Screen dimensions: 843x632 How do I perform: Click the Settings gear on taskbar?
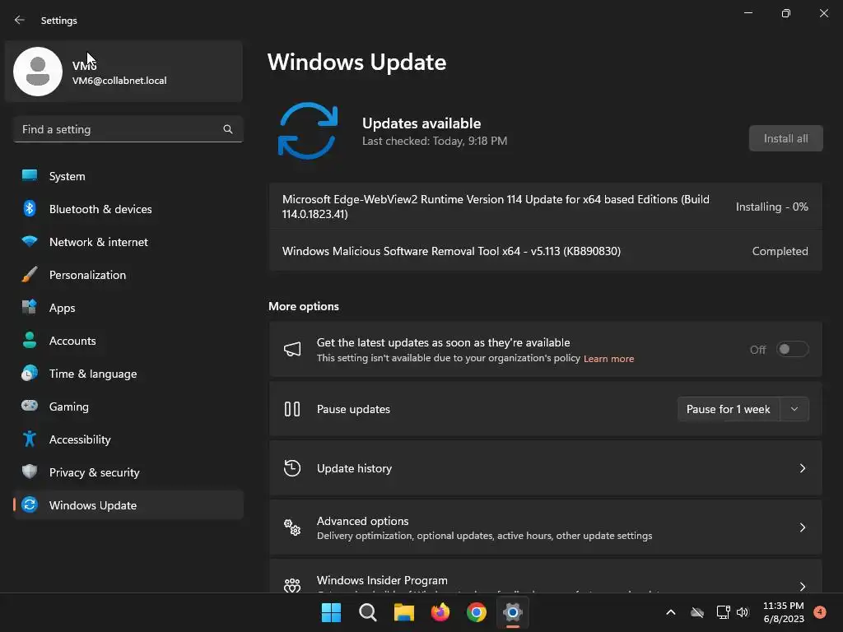(513, 612)
